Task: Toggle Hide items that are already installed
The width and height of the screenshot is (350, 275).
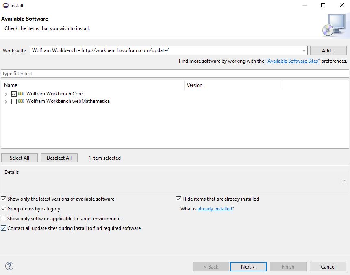Action: (x=178, y=199)
